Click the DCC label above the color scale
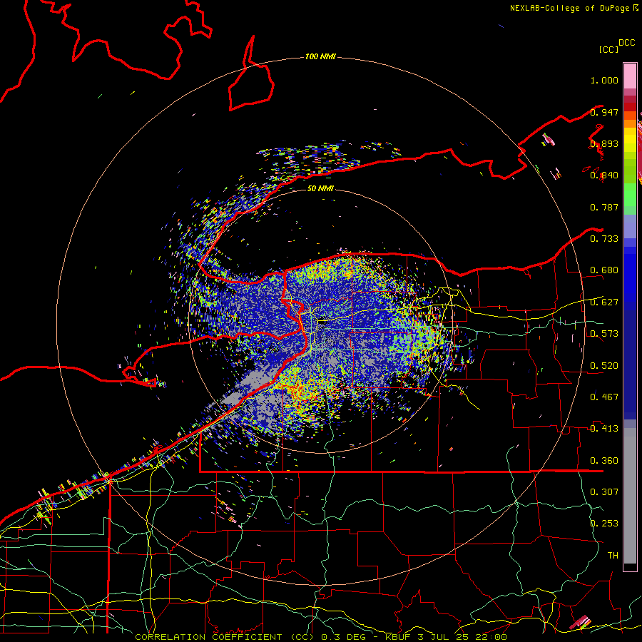Screen dimensions: 642x642 (626, 43)
